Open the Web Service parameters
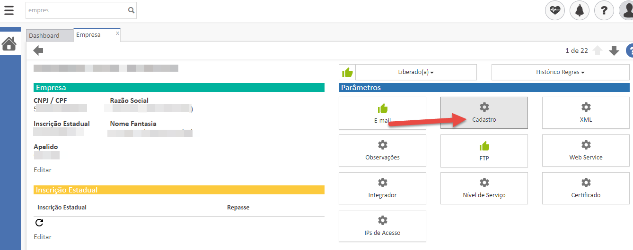The image size is (633, 250). click(x=586, y=150)
